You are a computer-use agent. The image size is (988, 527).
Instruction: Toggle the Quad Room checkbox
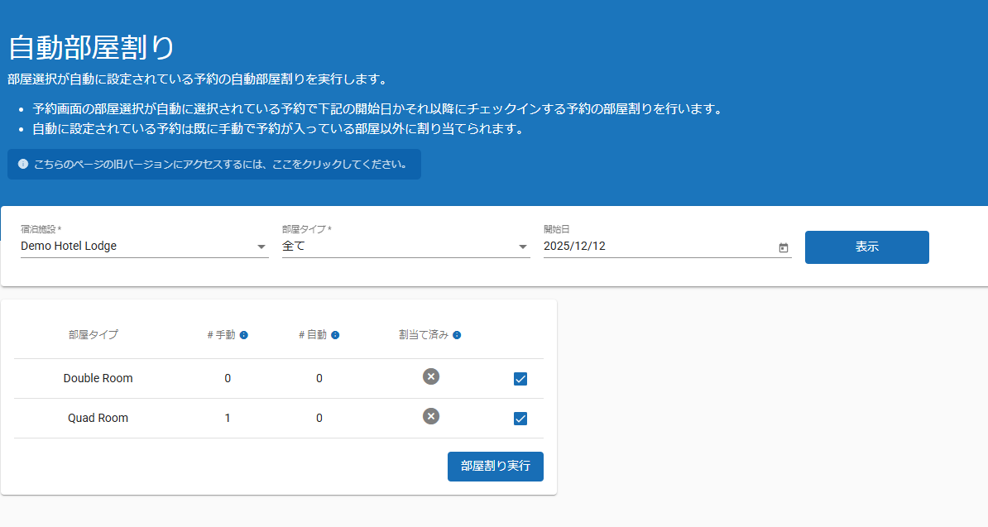(520, 419)
